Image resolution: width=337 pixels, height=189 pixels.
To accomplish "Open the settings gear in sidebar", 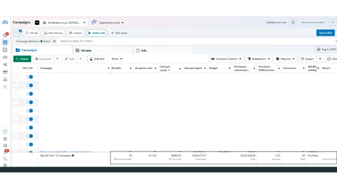I will tap(5, 146).
